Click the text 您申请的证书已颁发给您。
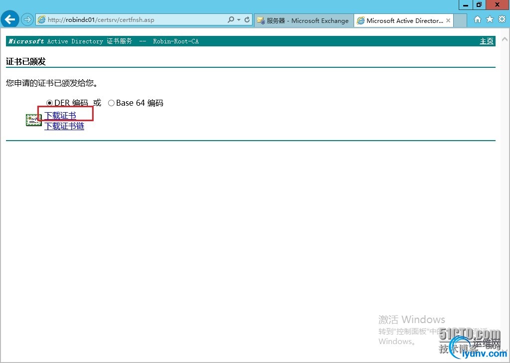 pyautogui.click(x=52, y=83)
